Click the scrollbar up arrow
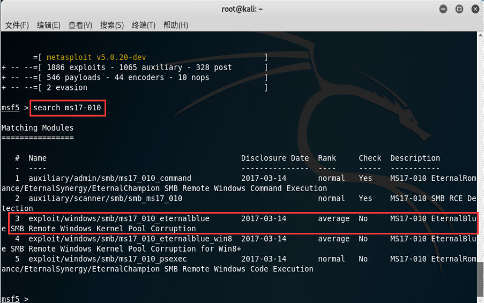The width and height of the screenshot is (484, 303). pos(481,35)
